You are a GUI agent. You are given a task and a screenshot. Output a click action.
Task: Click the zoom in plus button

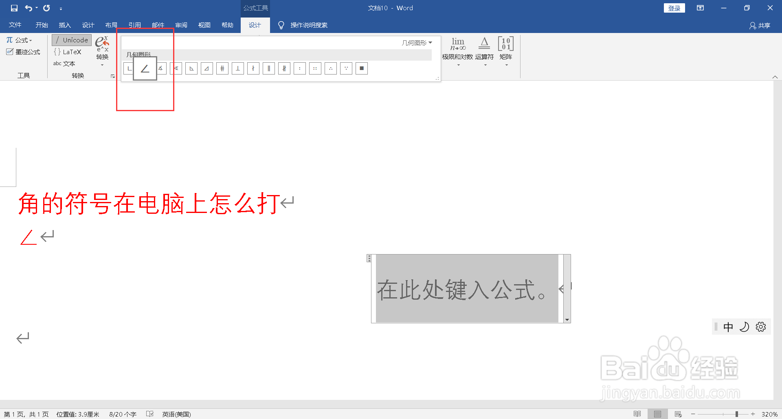coord(753,414)
